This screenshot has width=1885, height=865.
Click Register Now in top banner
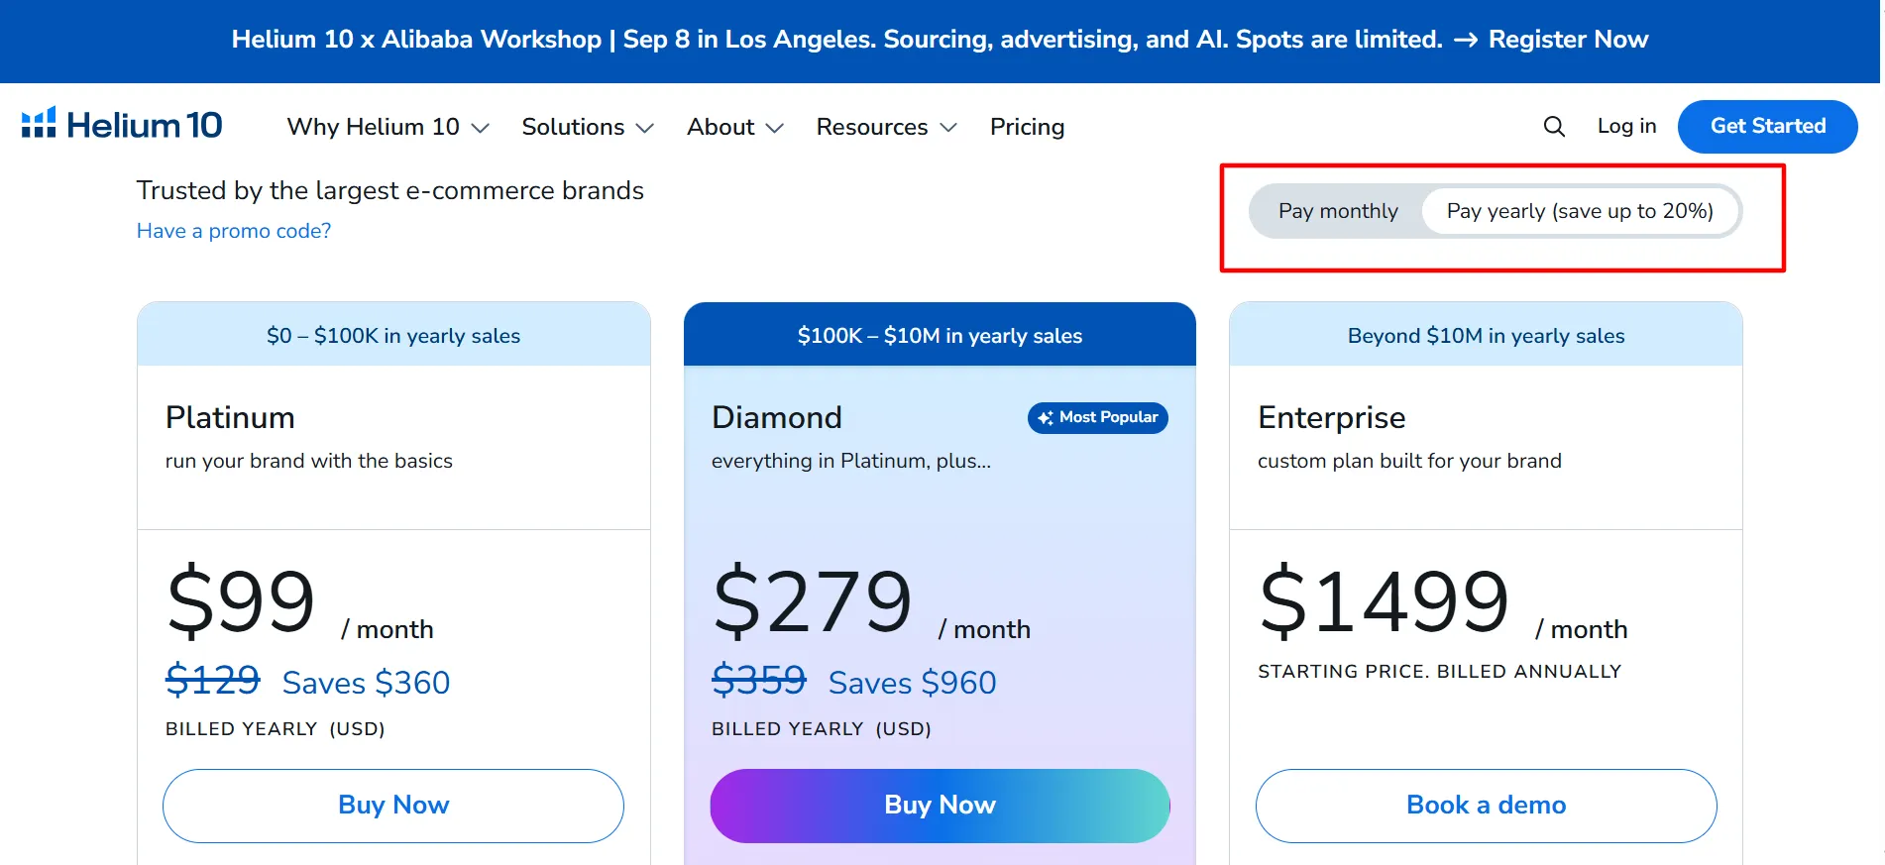[1568, 40]
